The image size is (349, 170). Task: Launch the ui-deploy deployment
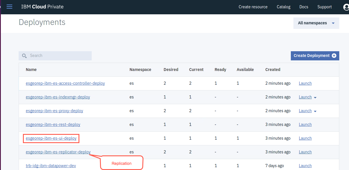pyautogui.click(x=305, y=138)
